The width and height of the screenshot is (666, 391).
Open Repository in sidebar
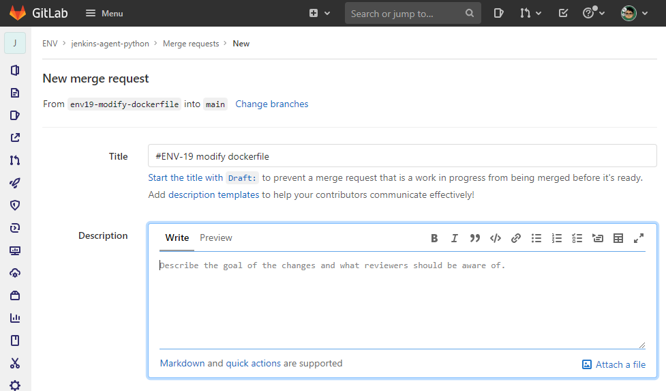pos(15,93)
